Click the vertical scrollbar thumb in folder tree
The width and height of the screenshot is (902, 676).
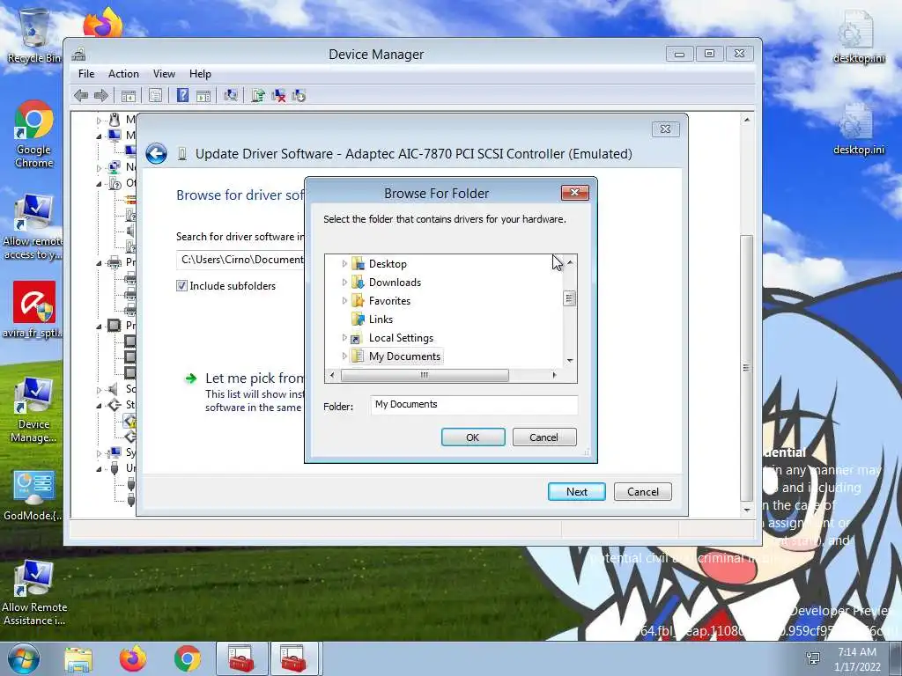click(x=570, y=298)
